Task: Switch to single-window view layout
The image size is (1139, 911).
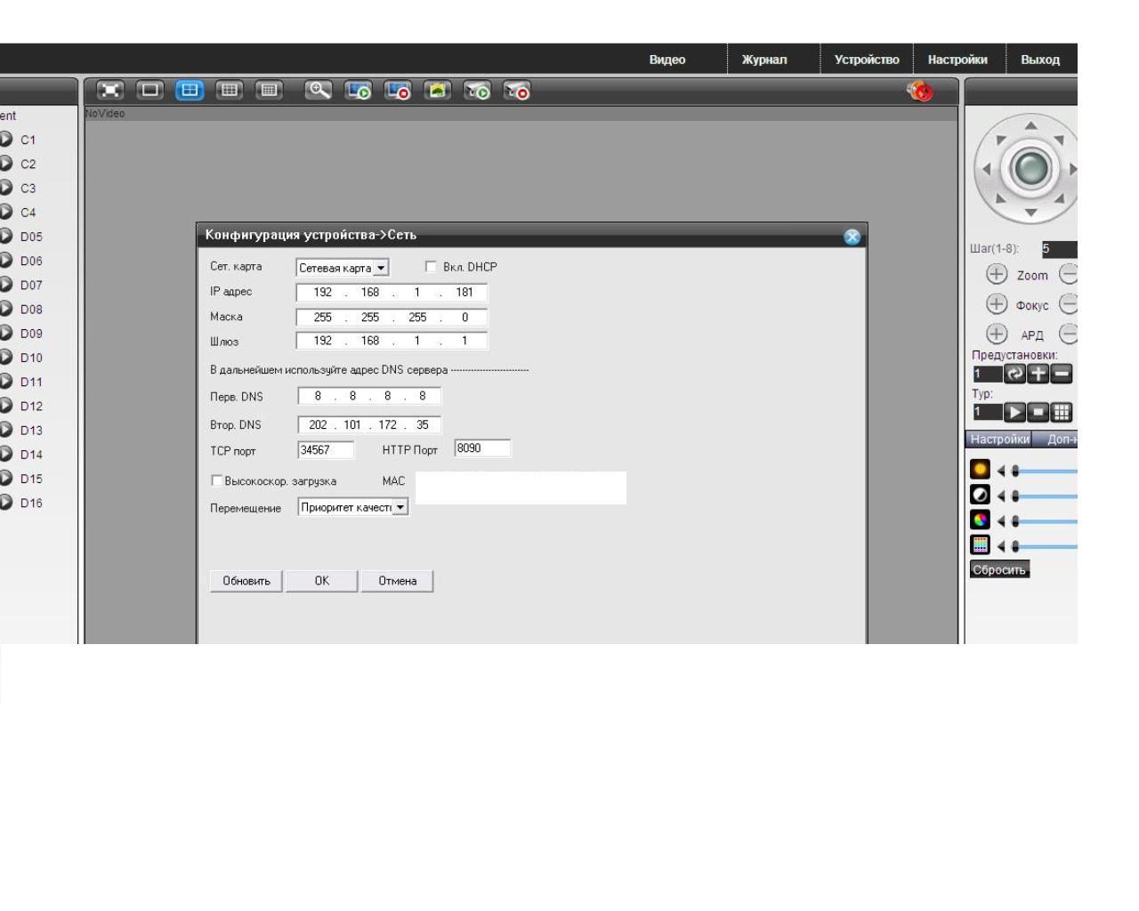Action: tap(149, 91)
